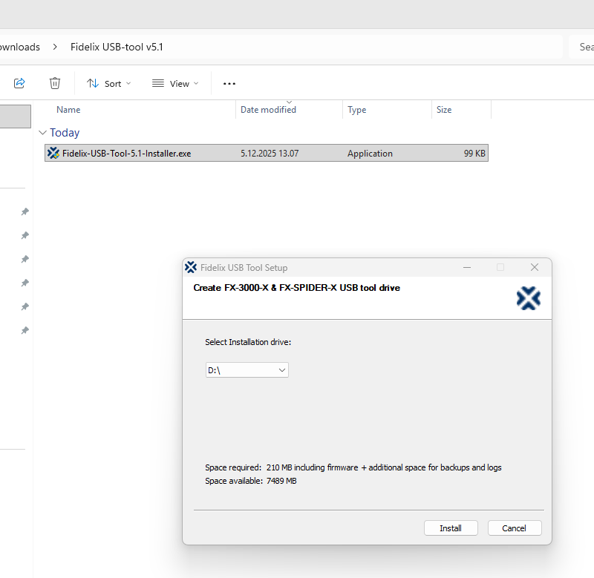
Task: Unpin the first pinned sidebar item
Action: pos(25,211)
